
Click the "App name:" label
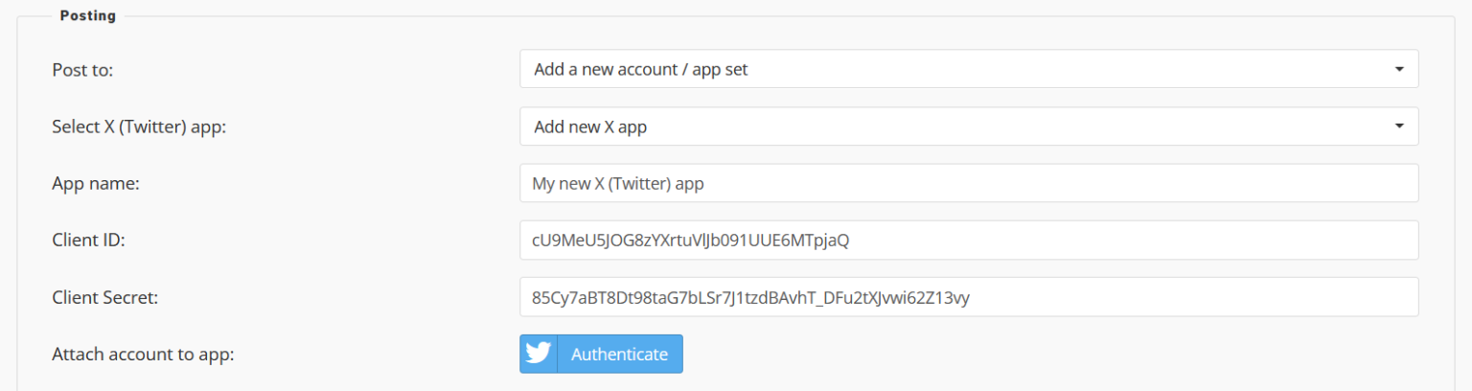coord(96,183)
